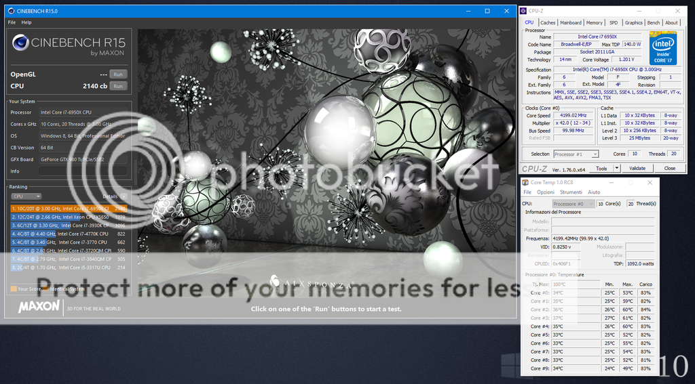Click the Core Temp title bar icon

tap(527, 183)
